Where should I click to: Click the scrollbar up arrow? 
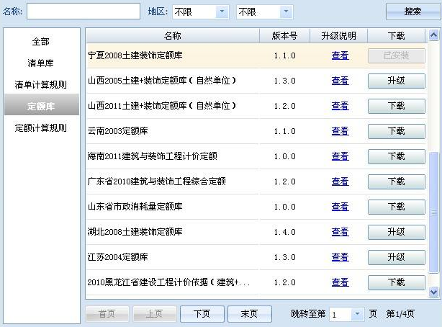point(433,35)
